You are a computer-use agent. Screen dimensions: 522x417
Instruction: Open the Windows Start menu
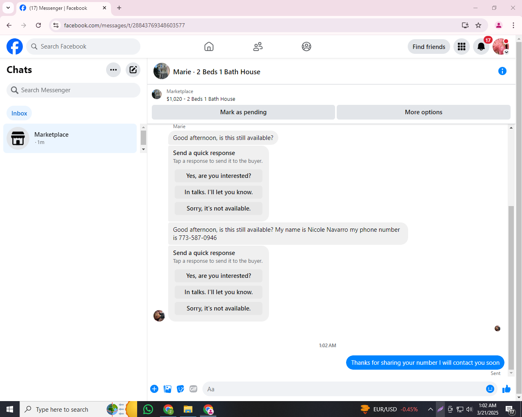(x=10, y=409)
